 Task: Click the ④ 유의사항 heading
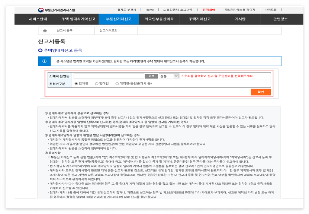click(53, 153)
